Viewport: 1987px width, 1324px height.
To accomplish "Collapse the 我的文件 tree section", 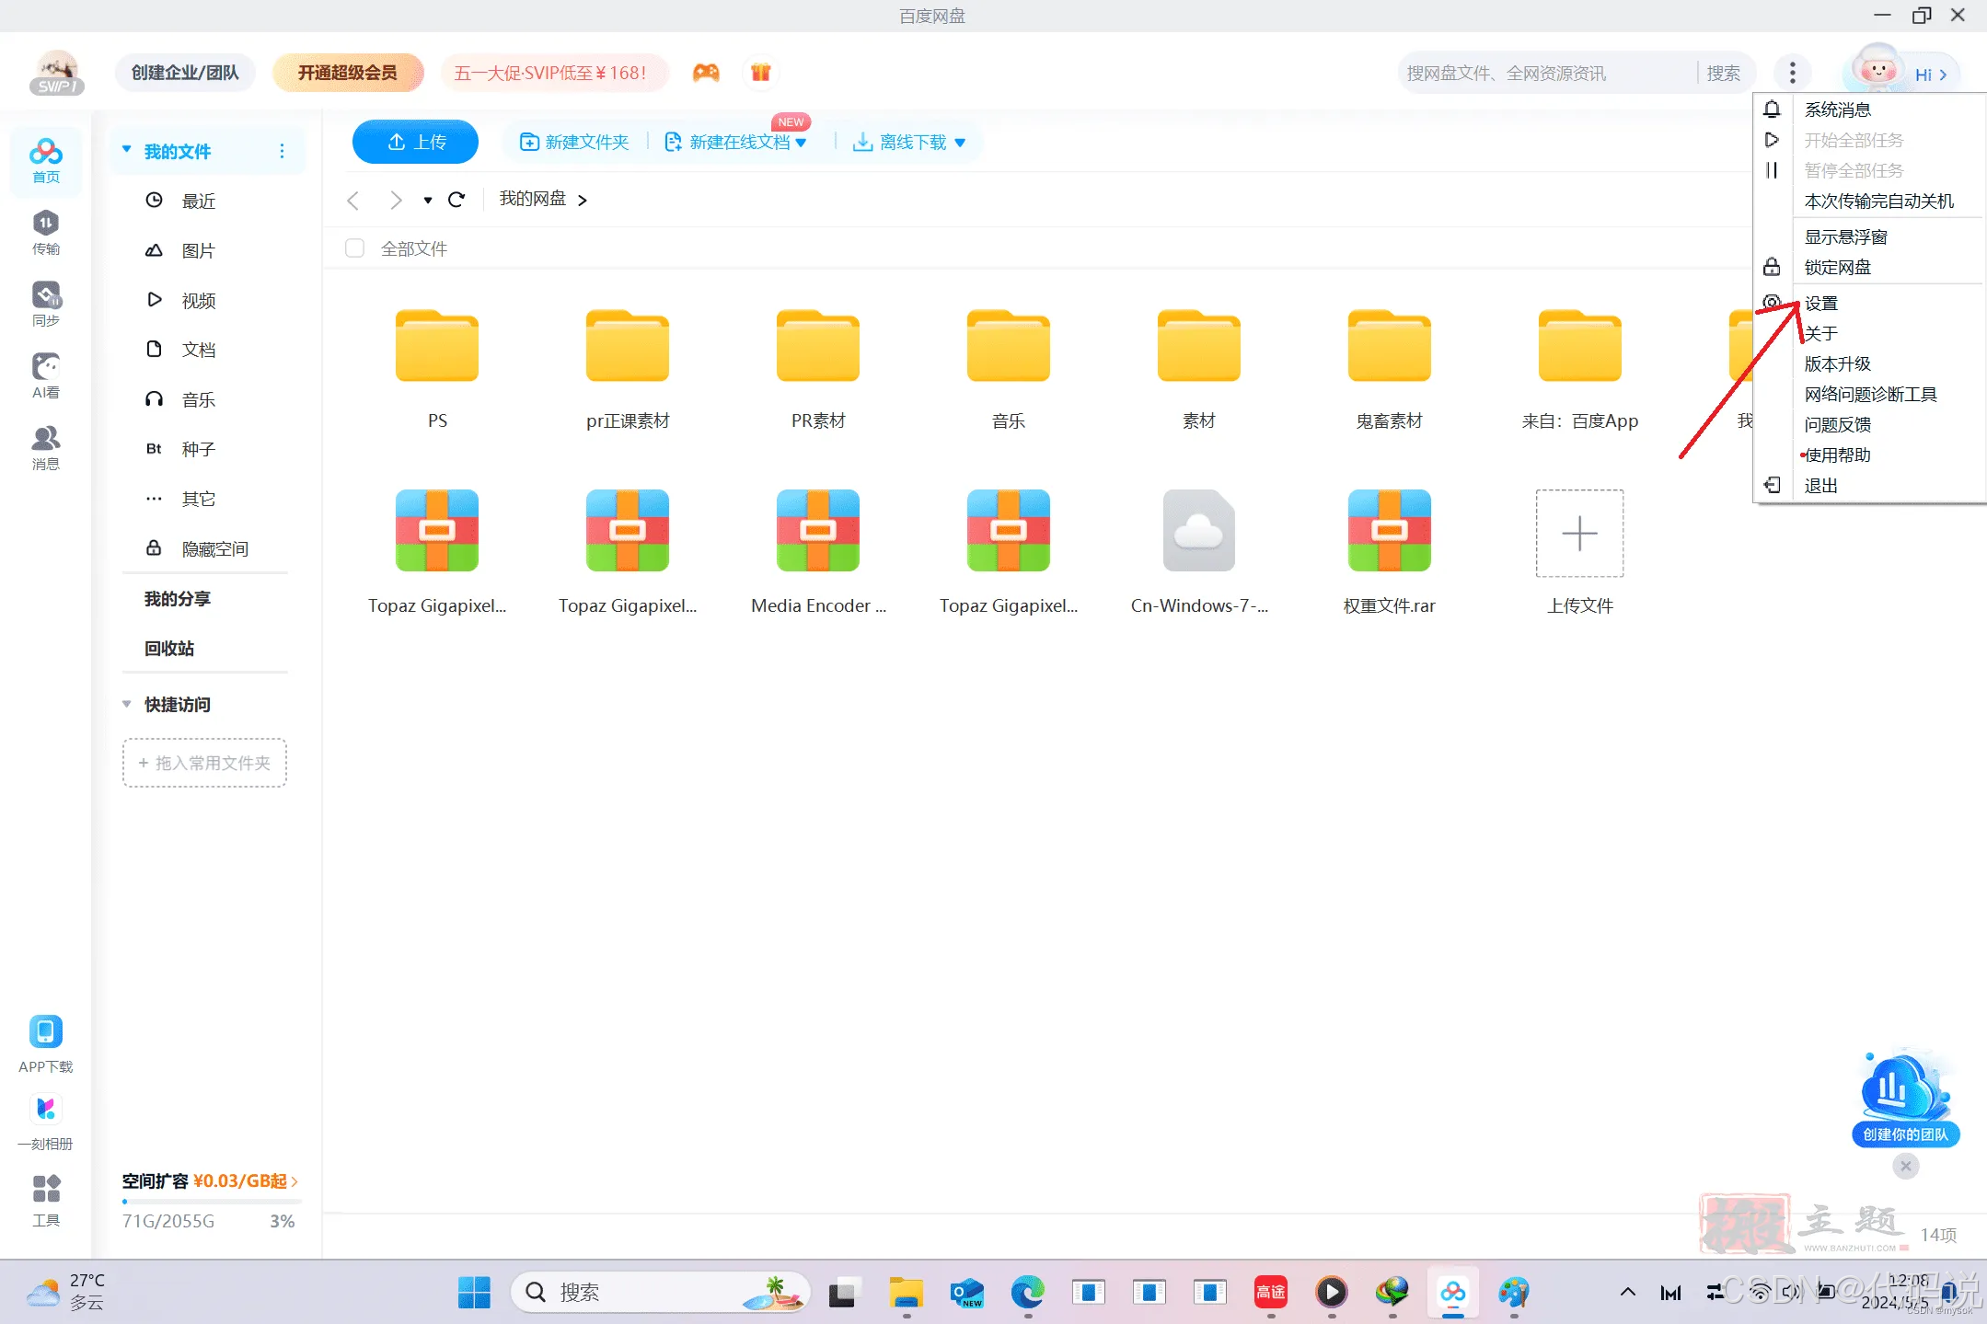I will click(x=127, y=150).
